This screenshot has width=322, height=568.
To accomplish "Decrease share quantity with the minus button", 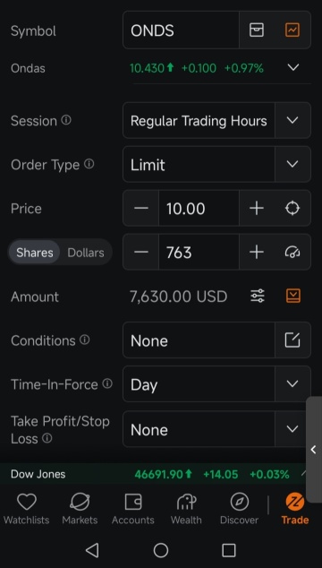I will point(141,252).
